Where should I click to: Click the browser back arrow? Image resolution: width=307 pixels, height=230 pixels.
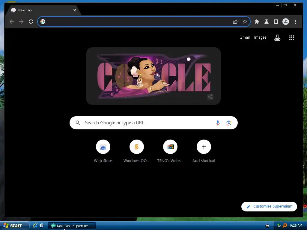12,22
